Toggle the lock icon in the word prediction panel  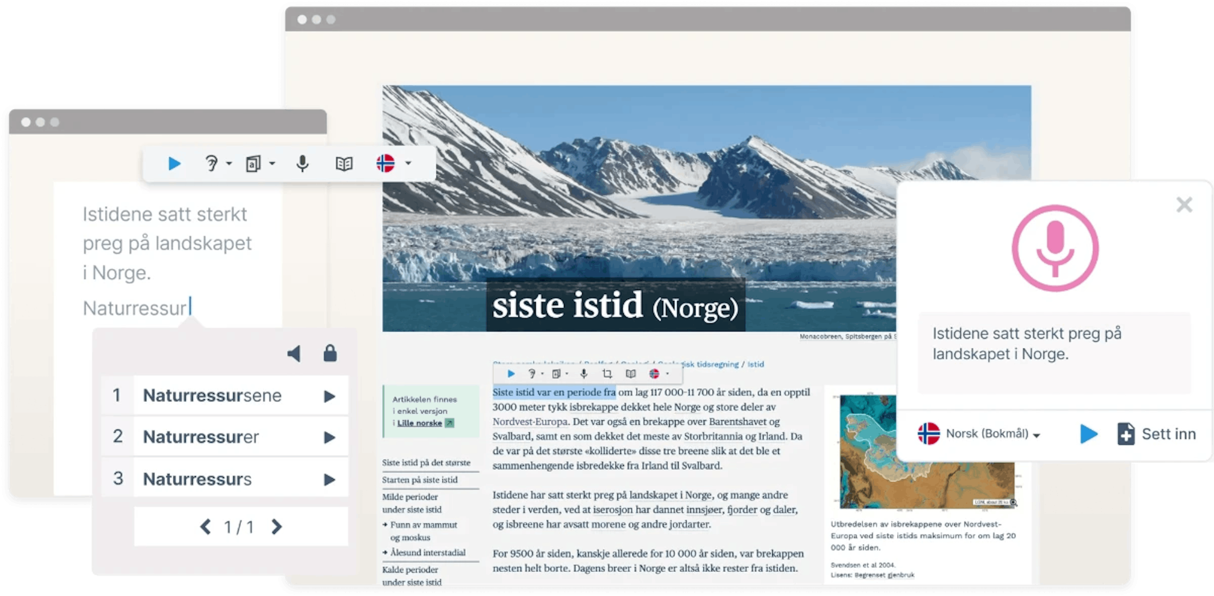[330, 354]
